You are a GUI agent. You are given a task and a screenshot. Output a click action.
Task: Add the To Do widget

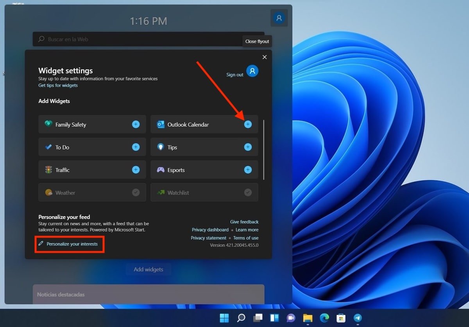[x=136, y=147]
